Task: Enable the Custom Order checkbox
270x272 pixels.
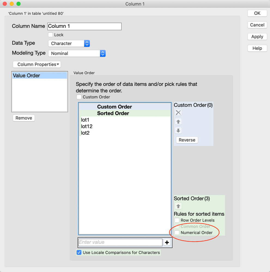Action: coord(79,97)
